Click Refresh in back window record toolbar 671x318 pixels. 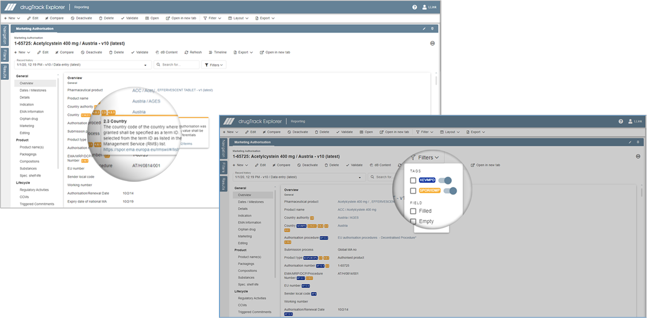[193, 52]
